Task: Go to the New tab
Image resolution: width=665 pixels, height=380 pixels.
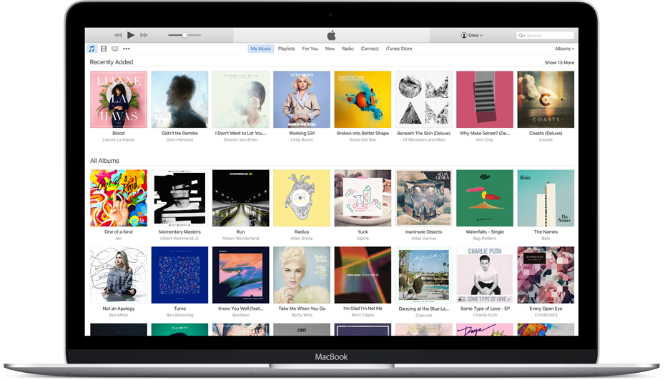Action: (330, 49)
